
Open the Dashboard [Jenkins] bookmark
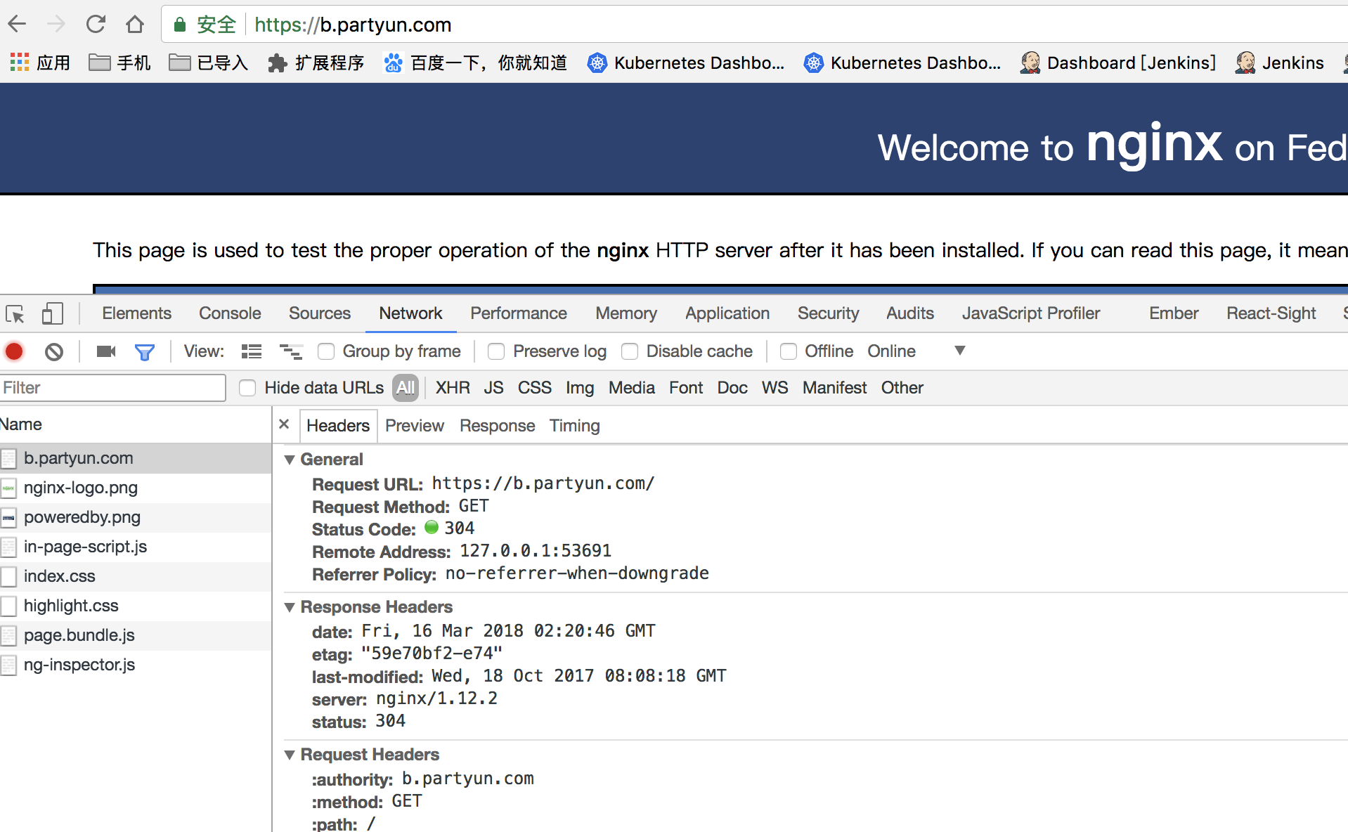tap(1118, 63)
